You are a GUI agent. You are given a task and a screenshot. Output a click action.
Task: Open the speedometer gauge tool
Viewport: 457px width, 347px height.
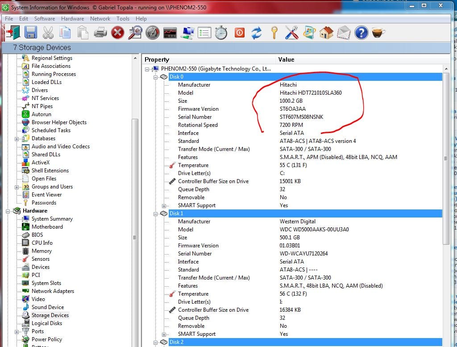(x=153, y=33)
